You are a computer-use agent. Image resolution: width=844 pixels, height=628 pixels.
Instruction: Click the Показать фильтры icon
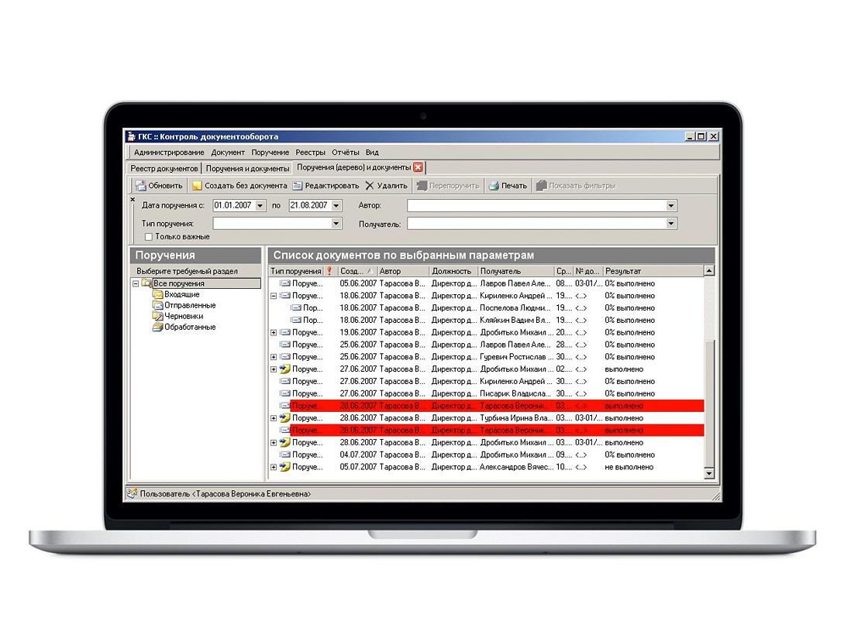[x=542, y=186]
